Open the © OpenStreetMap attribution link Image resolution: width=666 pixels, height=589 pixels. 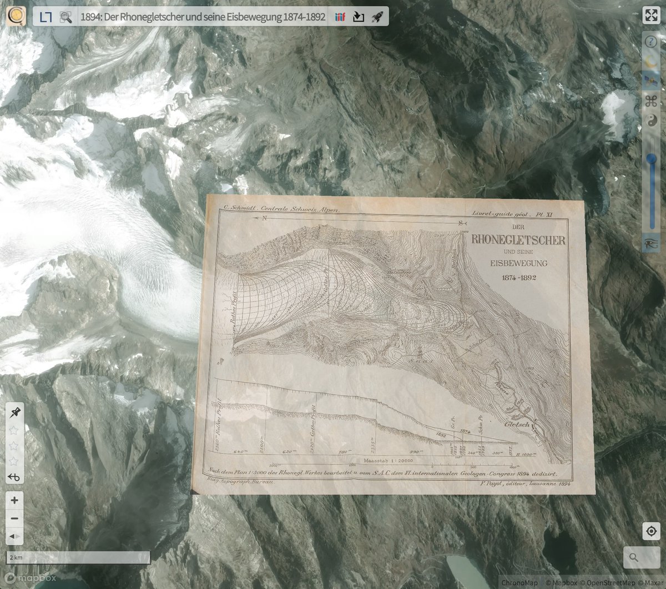point(609,583)
